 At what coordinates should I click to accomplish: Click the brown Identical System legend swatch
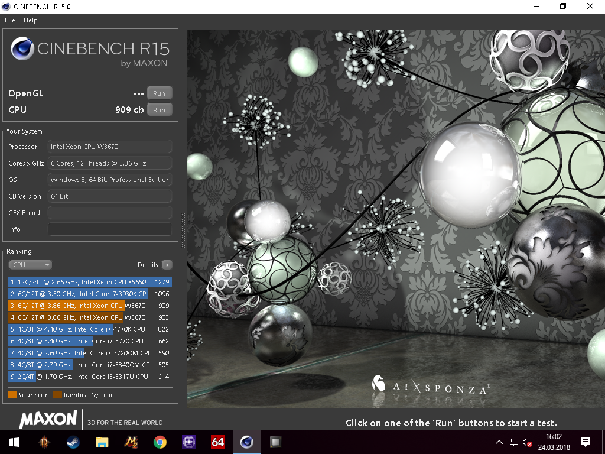pyautogui.click(x=57, y=394)
